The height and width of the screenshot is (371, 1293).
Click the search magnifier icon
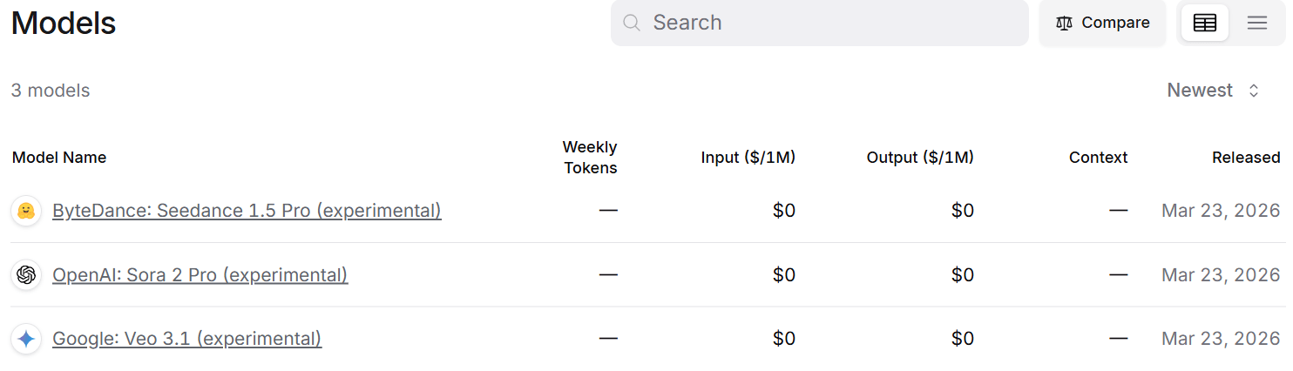632,23
